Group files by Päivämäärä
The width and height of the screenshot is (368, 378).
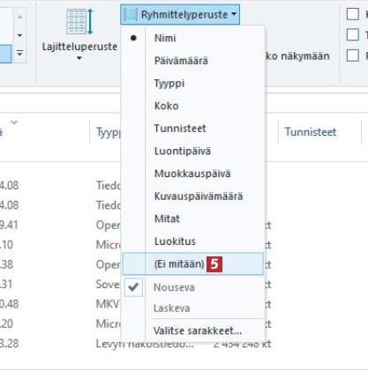click(181, 61)
